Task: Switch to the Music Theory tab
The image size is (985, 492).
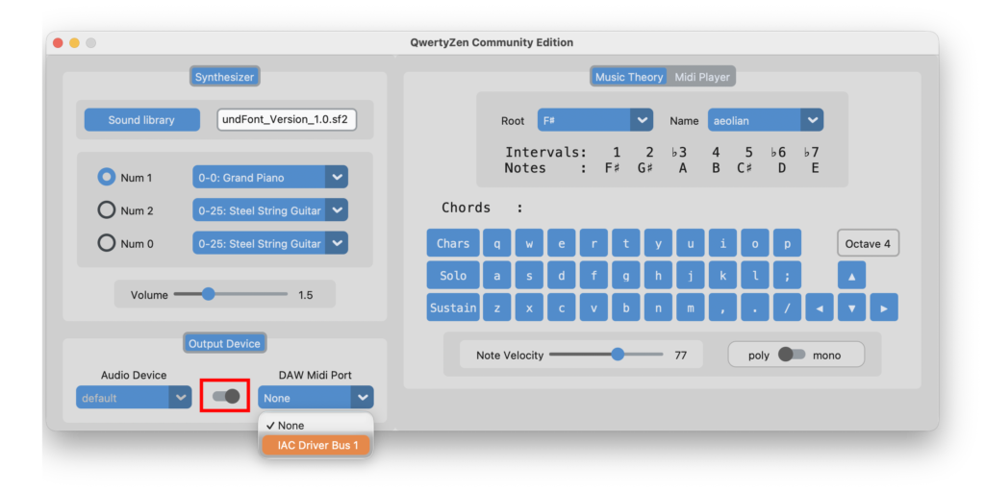Action: pyautogui.click(x=629, y=77)
